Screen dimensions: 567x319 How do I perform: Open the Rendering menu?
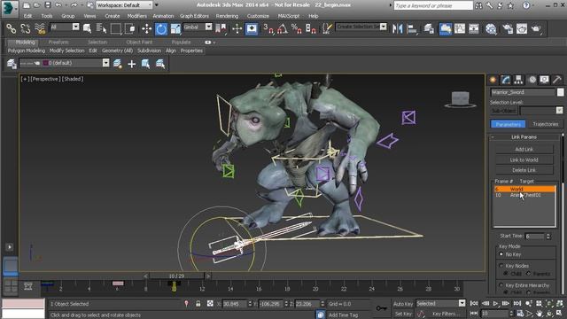point(227,16)
